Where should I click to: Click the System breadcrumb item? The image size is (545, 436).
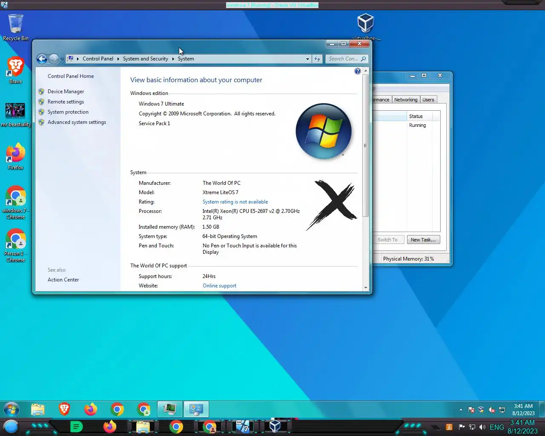coord(186,59)
